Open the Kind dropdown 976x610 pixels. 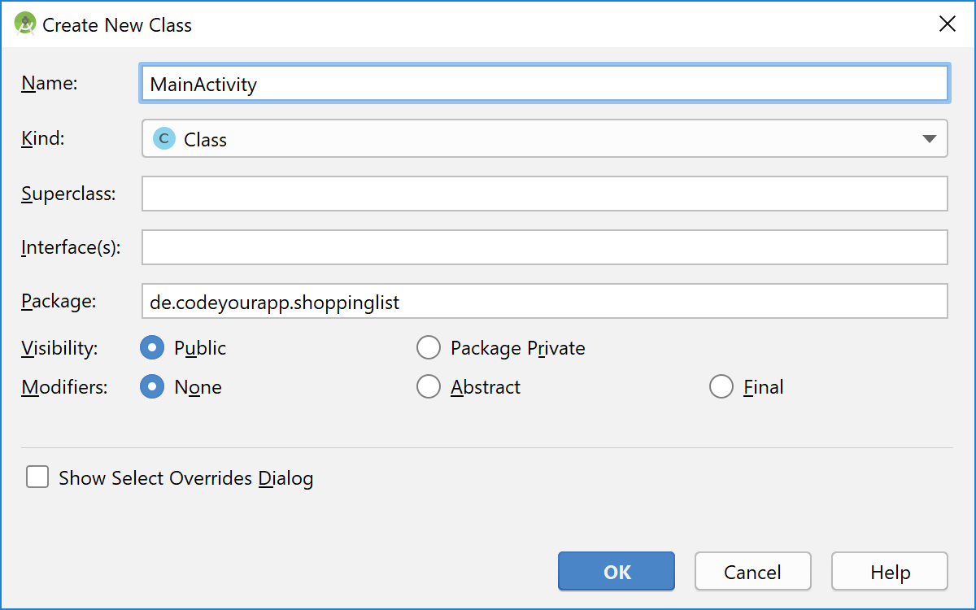pos(545,138)
